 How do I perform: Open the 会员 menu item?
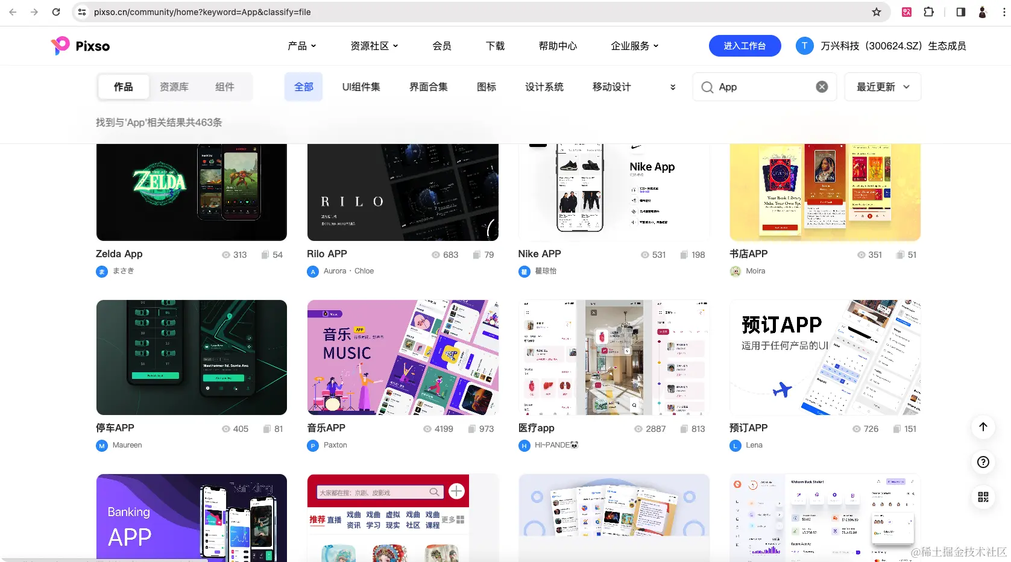tap(442, 46)
